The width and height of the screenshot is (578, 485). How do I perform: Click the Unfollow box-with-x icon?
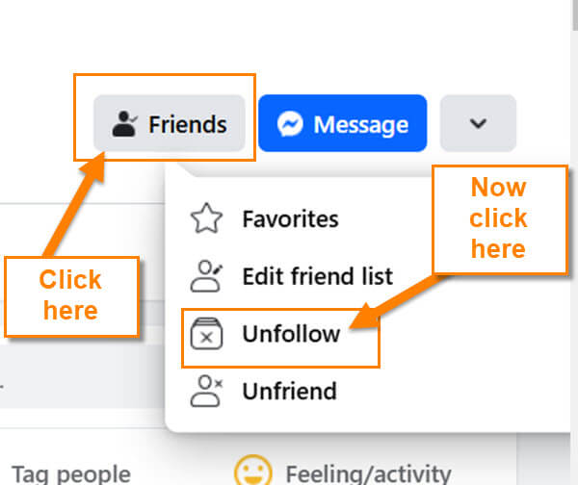206,334
